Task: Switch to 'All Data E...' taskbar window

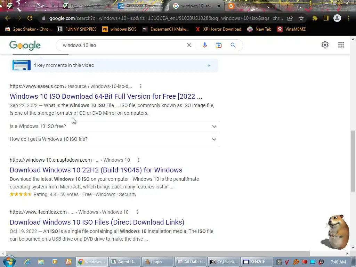Action: pyautogui.click(x=191, y=262)
